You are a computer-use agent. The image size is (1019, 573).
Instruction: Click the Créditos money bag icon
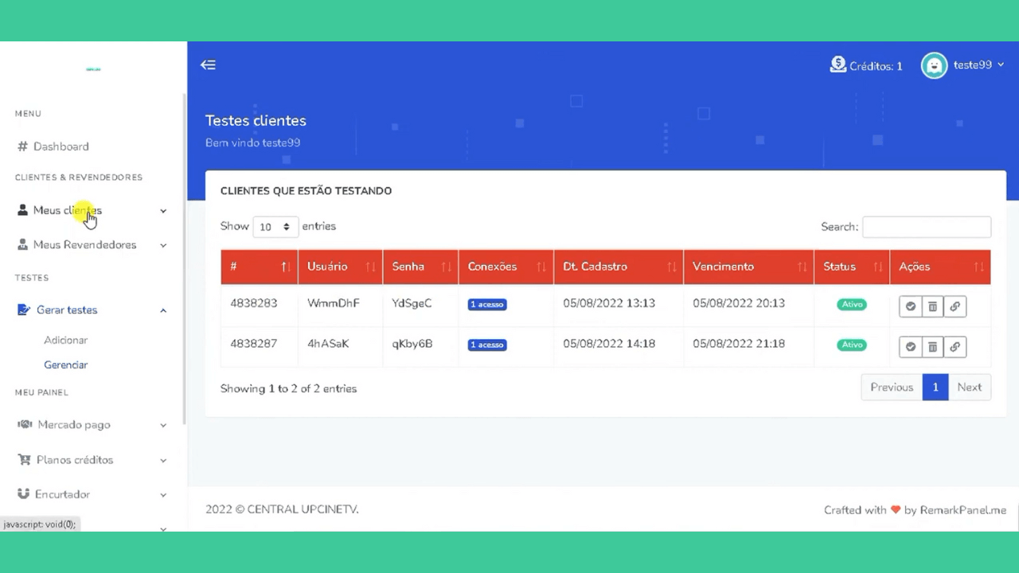(837, 65)
